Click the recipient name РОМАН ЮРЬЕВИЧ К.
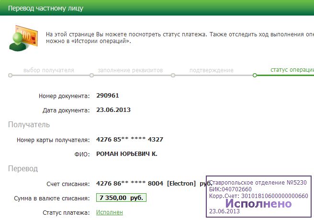The width and height of the screenshot is (314, 220). [127, 154]
